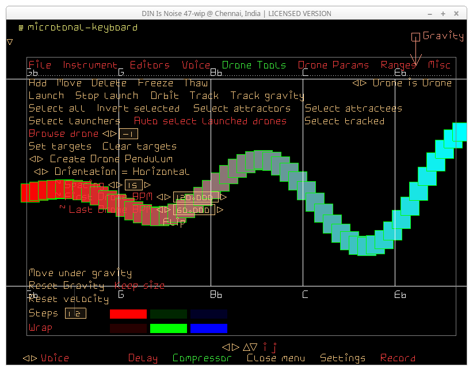The image size is (473, 371).
Task: Click the left/right arrows beside Voice at bottom
Action: click(x=30, y=358)
